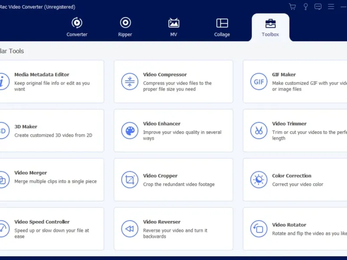Click 'Trim or cut your videos' description
This screenshot has width=347, height=260.
[309, 135]
